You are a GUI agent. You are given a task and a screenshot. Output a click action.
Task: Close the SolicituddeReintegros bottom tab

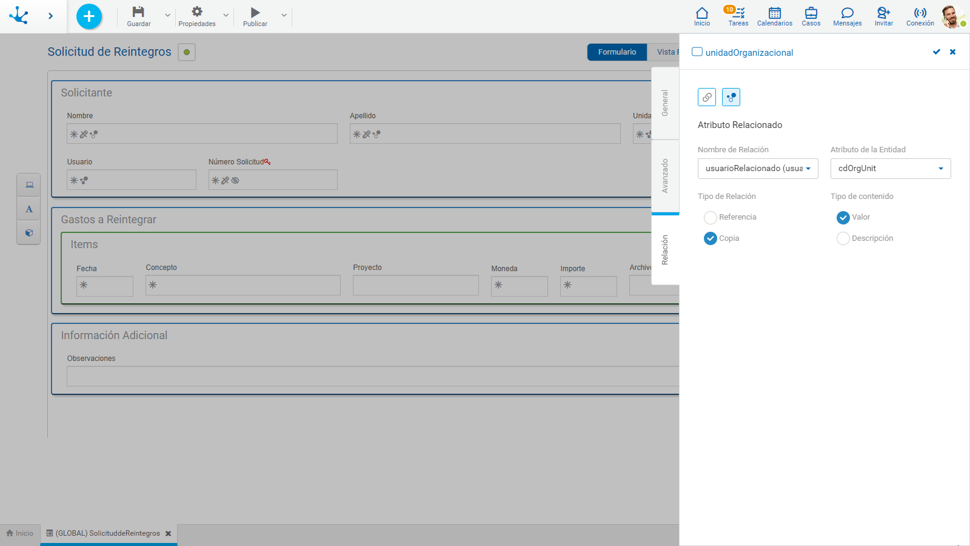[169, 534]
